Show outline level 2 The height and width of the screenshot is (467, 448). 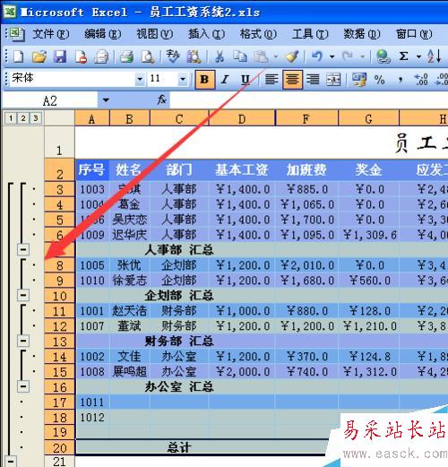click(x=23, y=118)
